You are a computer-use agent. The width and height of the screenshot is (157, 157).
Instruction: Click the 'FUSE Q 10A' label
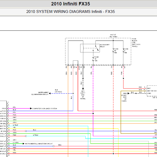pyautogui.click(x=126, y=51)
